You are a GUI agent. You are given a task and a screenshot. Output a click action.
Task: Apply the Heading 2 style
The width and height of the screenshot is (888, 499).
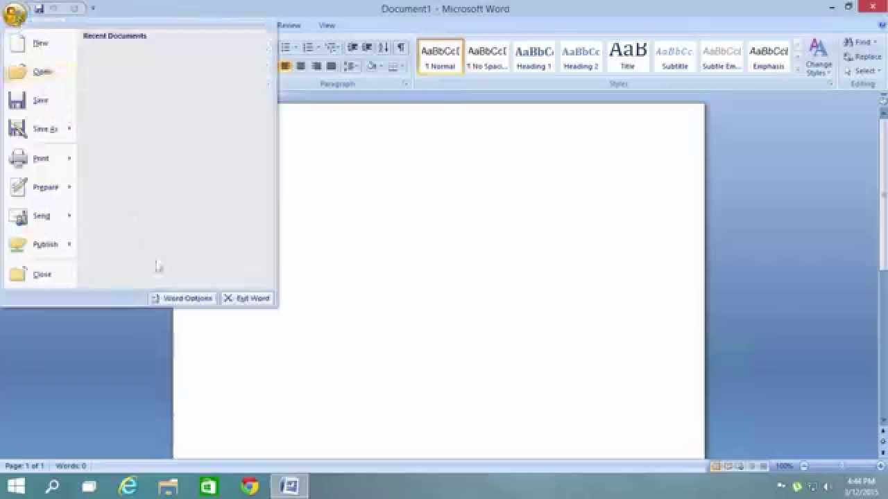tap(581, 56)
